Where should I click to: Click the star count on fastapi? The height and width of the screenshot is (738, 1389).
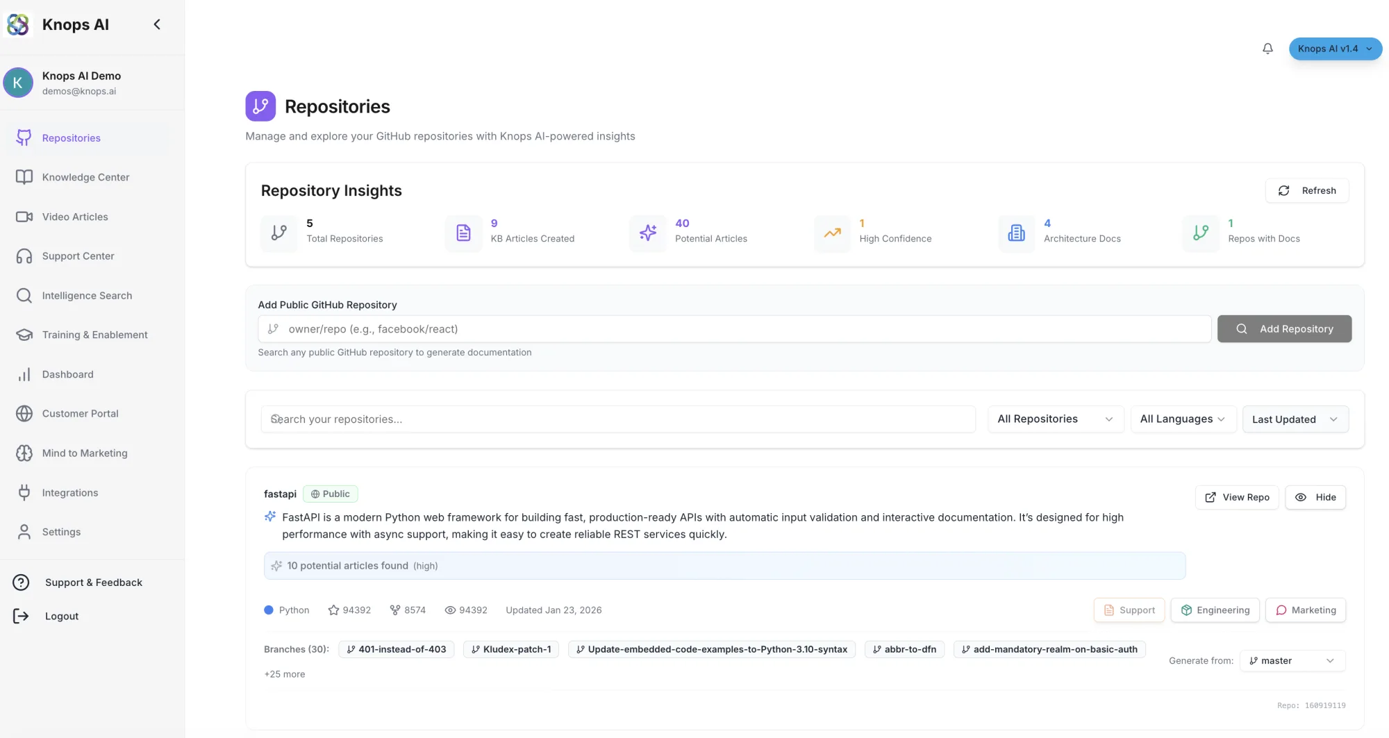click(349, 610)
